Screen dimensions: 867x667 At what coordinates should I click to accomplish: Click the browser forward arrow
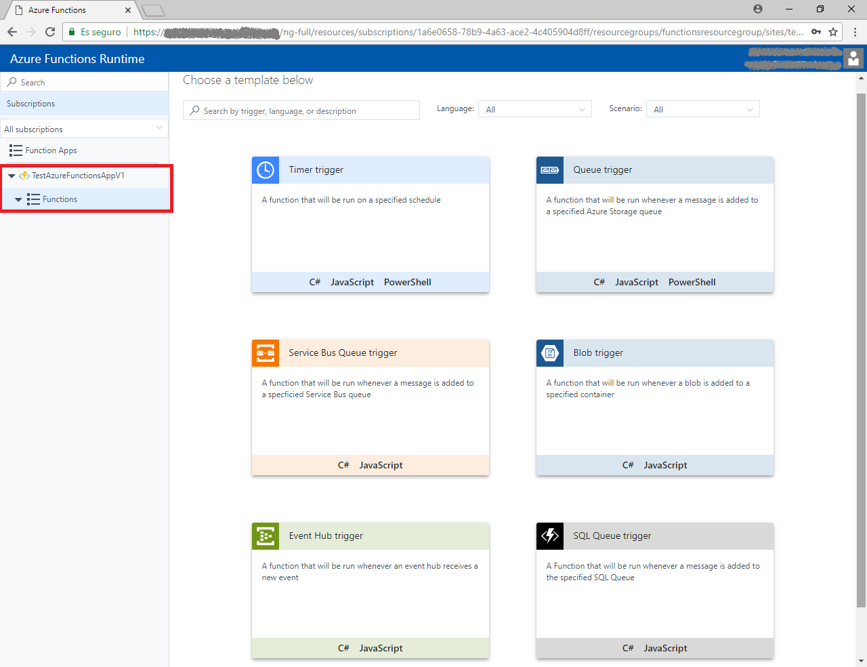click(x=31, y=32)
